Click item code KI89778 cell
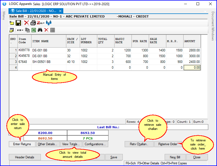This screenshot has width=217, height=166. (24, 50)
